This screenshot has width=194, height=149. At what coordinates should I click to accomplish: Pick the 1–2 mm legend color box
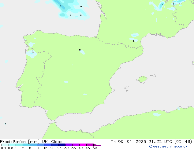(x=19, y=145)
